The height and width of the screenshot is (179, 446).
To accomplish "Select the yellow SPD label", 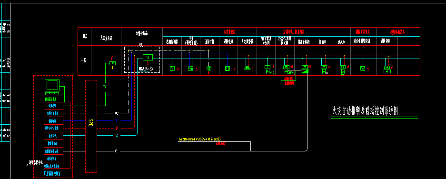I will point(91,123).
